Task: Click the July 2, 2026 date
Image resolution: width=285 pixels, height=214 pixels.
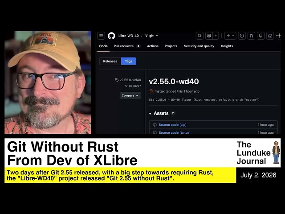Action: [258, 175]
